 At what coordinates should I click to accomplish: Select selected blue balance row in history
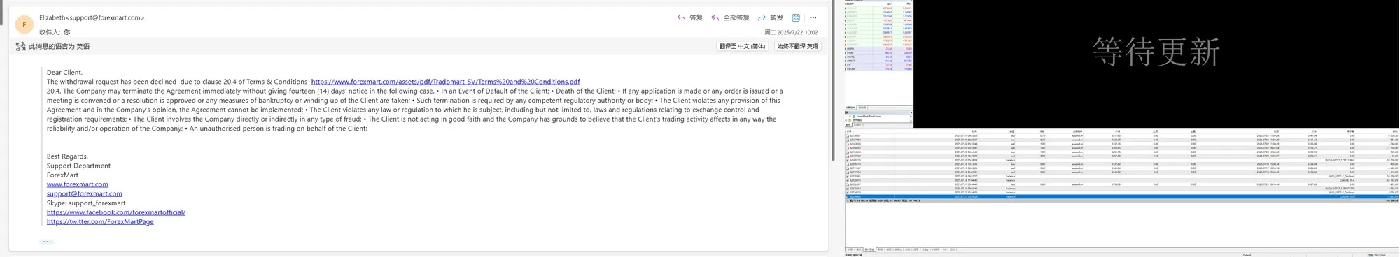click(1121, 197)
